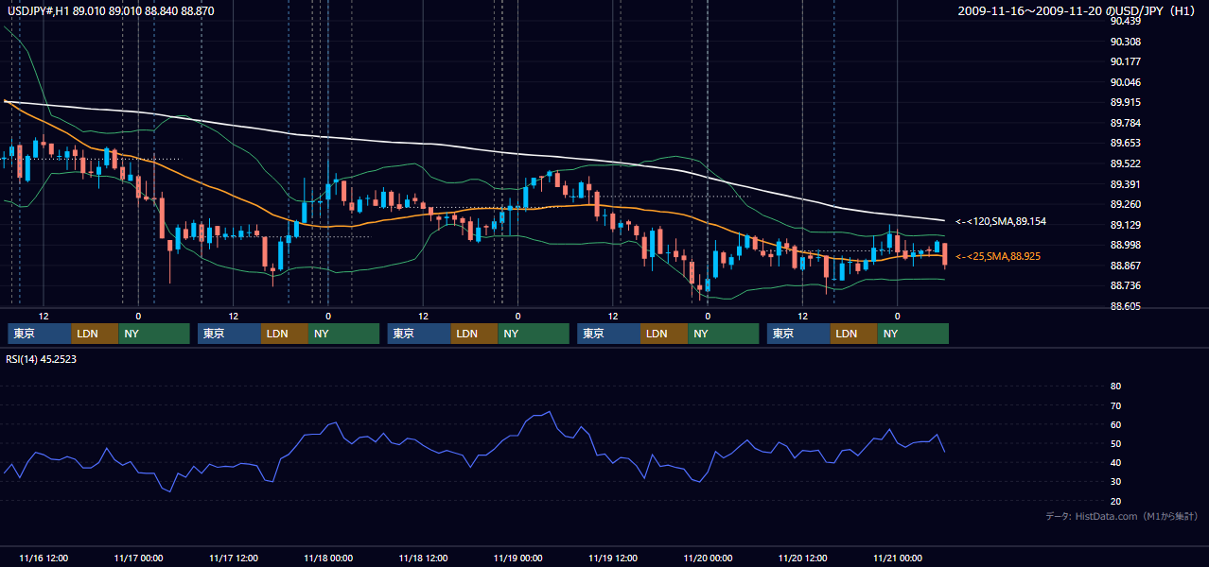Viewport: 1209px width, 567px height.
Task: Click price axis label 88.605
Action: tap(1126, 306)
